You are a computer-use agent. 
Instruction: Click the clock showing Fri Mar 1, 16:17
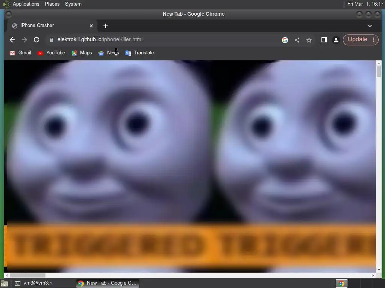point(365,4)
